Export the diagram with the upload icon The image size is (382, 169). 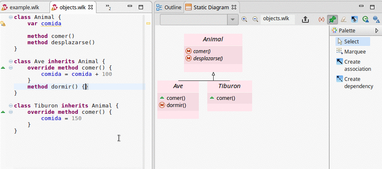pyautogui.click(x=305, y=19)
